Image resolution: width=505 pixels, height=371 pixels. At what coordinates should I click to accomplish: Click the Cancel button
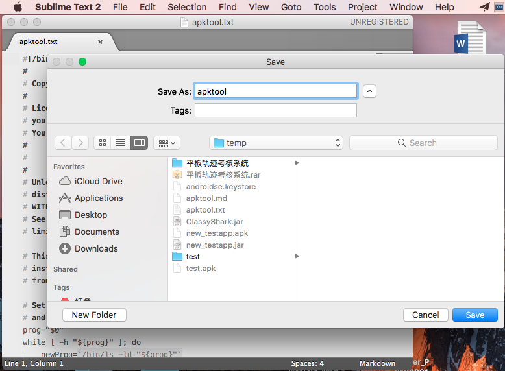(425, 315)
